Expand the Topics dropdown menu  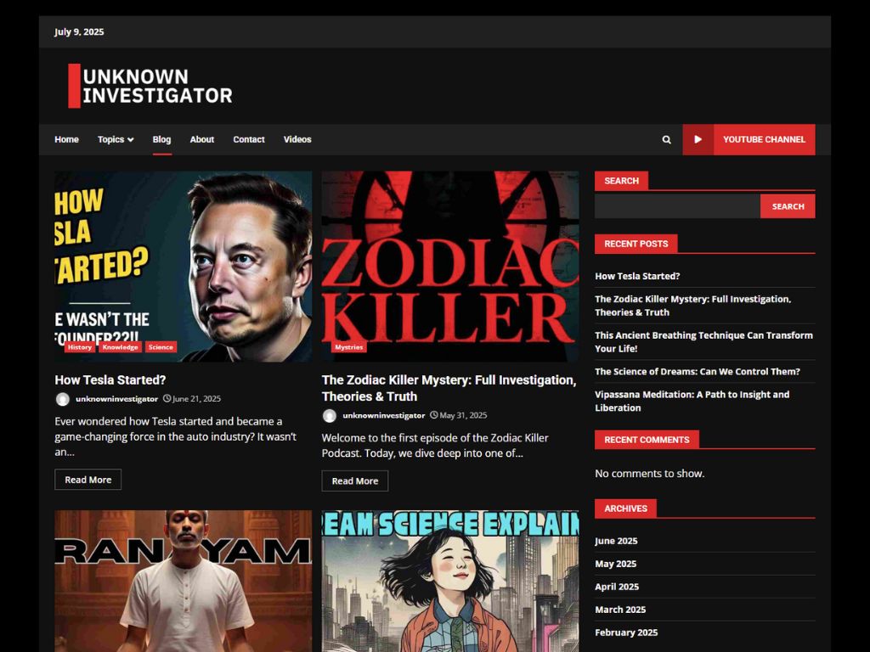116,140
